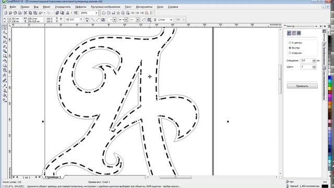This screenshot has width=334, height=188.
Task: Open the zoom level dropdown
Action: (96, 13)
